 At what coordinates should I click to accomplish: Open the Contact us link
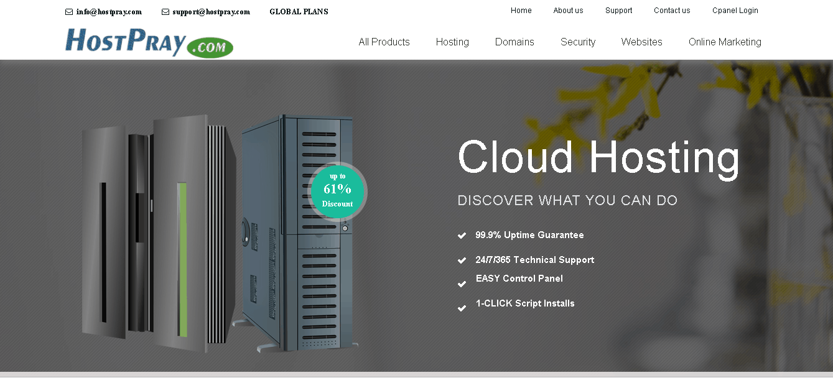click(x=672, y=11)
